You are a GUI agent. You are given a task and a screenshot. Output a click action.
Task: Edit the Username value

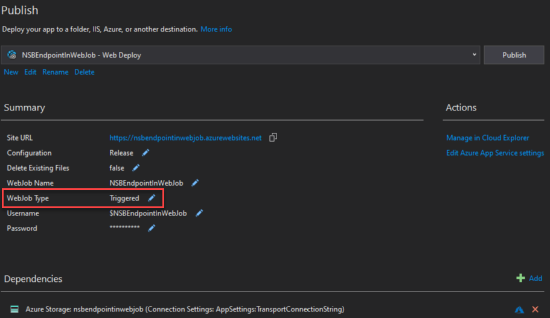tap(199, 213)
